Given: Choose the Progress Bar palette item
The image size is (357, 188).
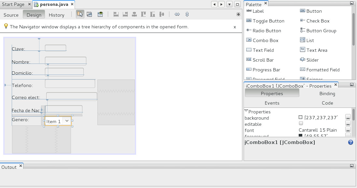Looking at the screenshot, I should (x=266, y=70).
